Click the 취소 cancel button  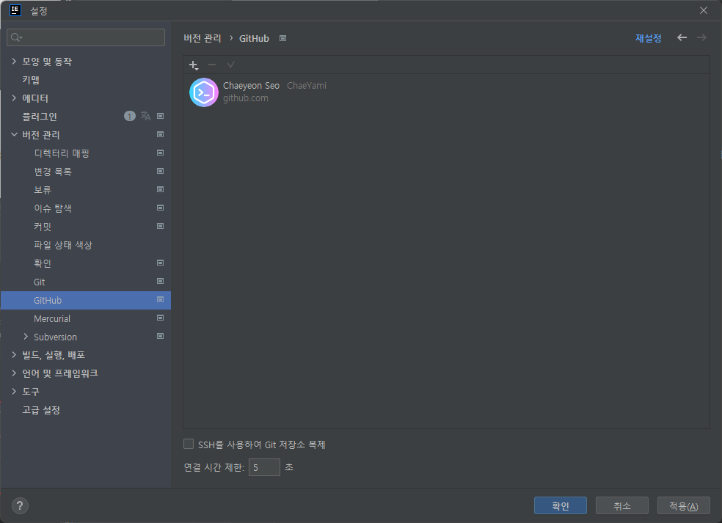[622, 505]
